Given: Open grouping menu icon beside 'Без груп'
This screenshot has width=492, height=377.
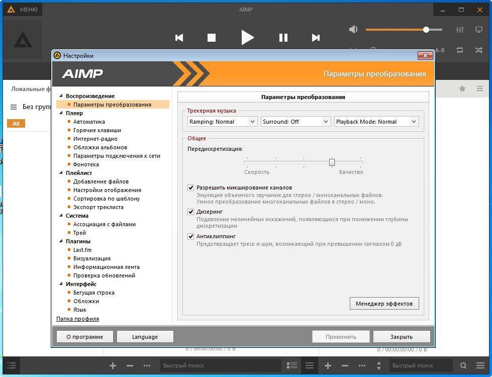Looking at the screenshot, I should click(x=14, y=107).
